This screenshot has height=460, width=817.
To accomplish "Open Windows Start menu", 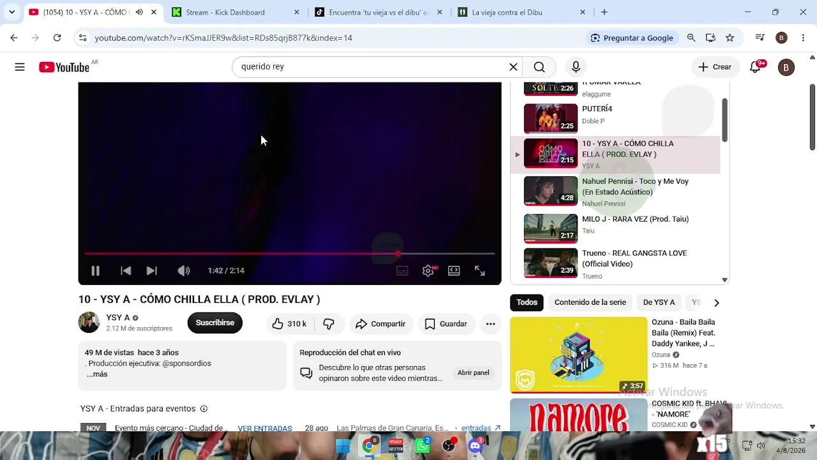I will pyautogui.click(x=342, y=446).
